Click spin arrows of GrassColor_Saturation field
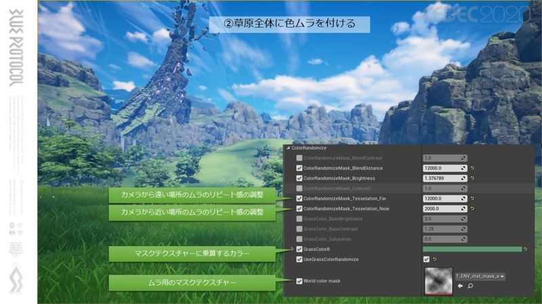The width and height of the screenshot is (542, 304). (x=463, y=239)
